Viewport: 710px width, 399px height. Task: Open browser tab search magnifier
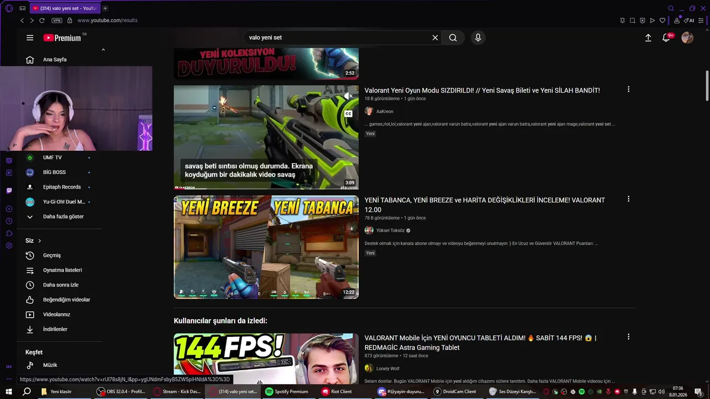click(671, 8)
